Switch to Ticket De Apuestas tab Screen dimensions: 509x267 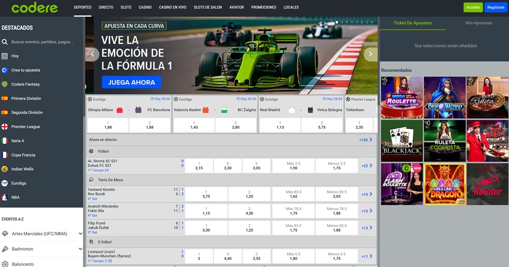pos(413,23)
